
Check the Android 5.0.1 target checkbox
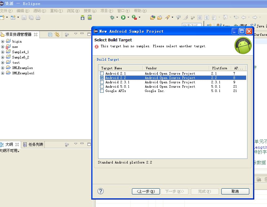pos(102,86)
